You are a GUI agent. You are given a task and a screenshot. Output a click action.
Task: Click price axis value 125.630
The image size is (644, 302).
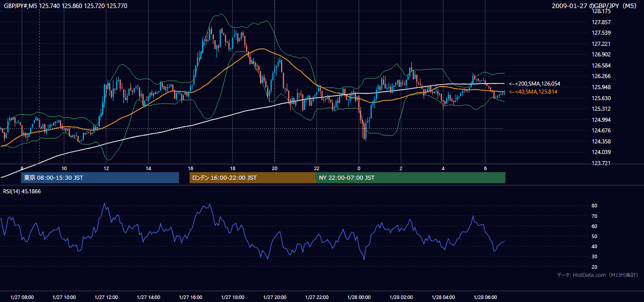tap(601, 98)
